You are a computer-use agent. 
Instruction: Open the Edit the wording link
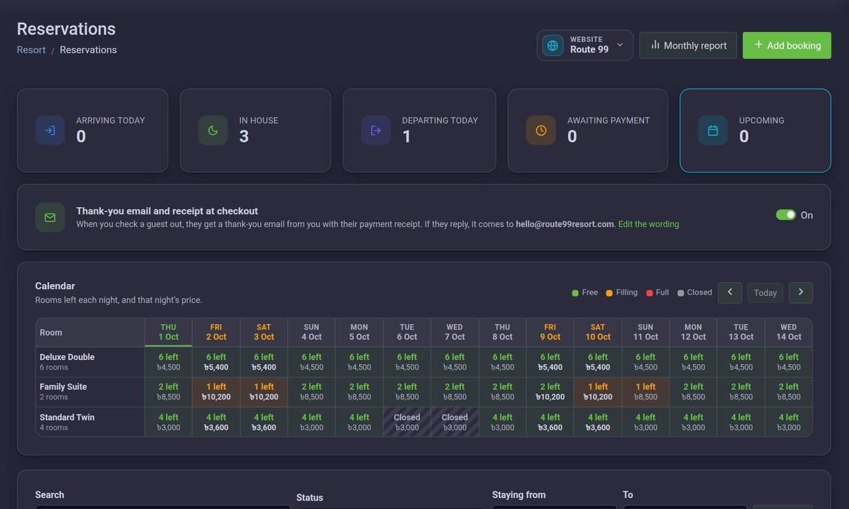[x=649, y=224]
